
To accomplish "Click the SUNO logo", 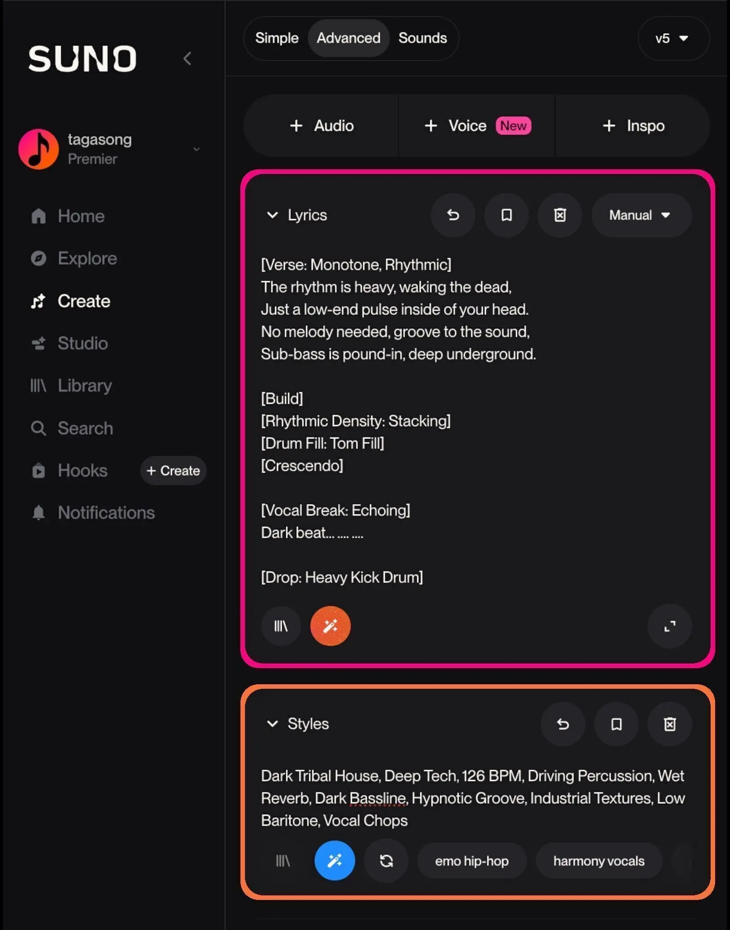I will (x=83, y=58).
